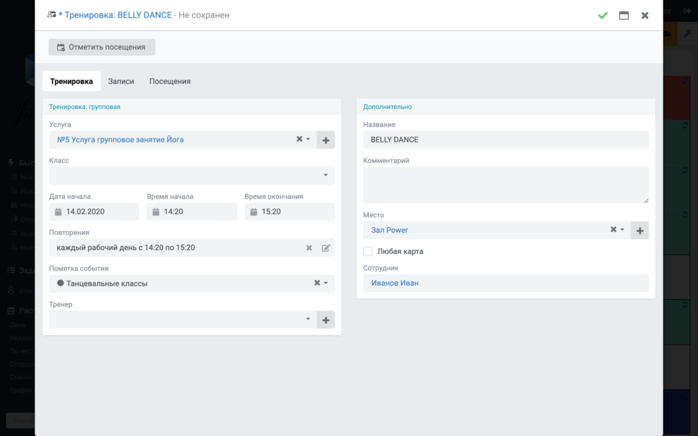Close the BELLY DANCE training dialog
698x436 pixels.
click(645, 16)
